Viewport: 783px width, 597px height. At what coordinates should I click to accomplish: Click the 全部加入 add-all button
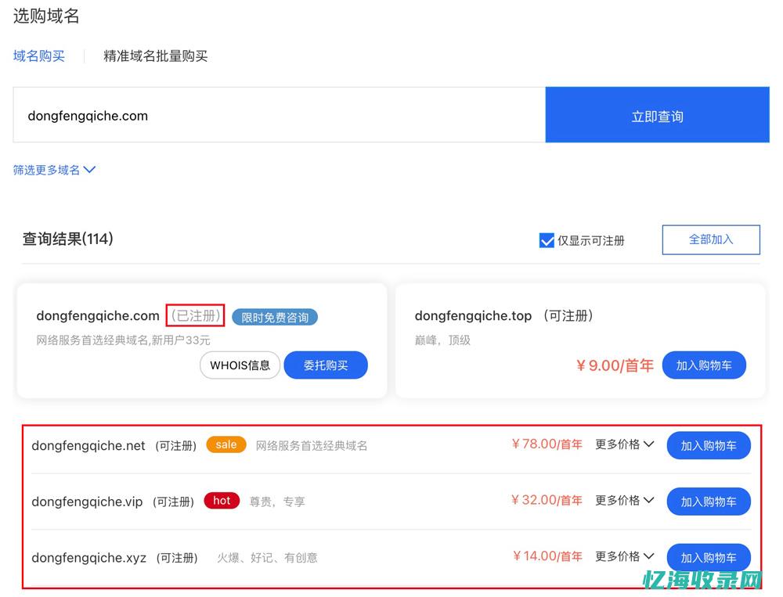(710, 239)
